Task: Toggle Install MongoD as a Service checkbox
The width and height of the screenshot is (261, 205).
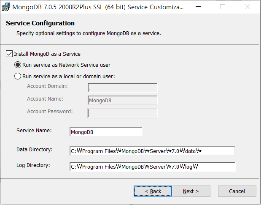Action: coord(9,54)
